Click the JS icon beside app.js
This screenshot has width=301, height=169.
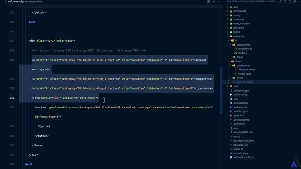coord(234,57)
